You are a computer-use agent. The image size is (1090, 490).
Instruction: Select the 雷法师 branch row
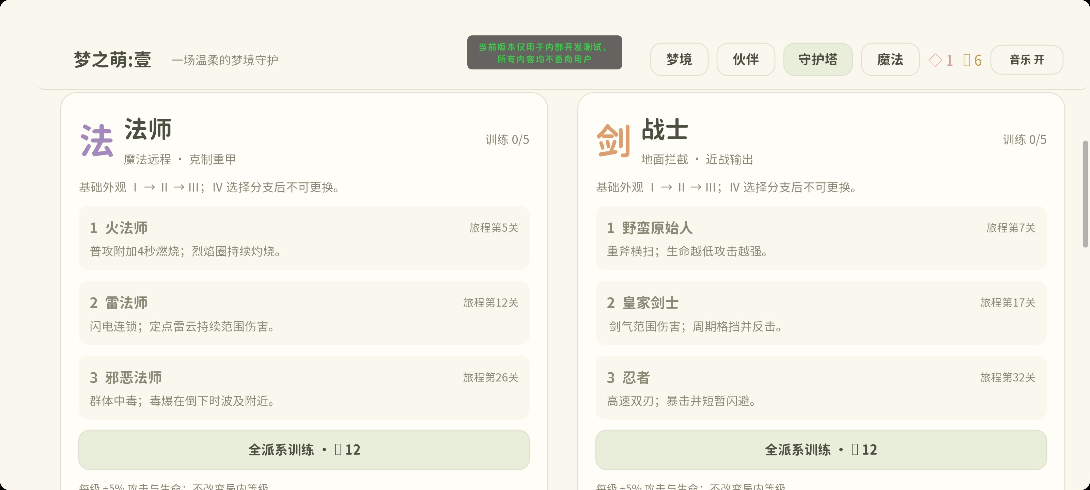(x=304, y=313)
